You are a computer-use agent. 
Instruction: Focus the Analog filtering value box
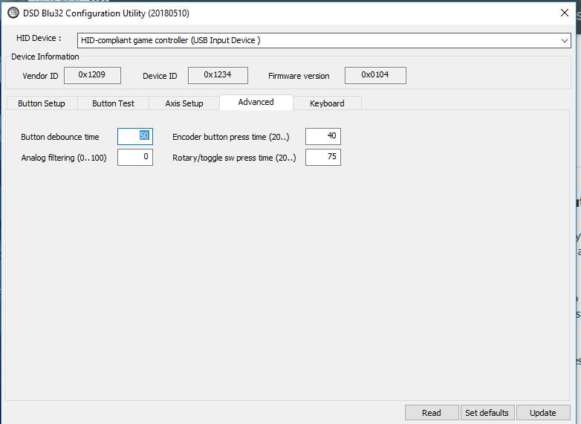coord(135,157)
